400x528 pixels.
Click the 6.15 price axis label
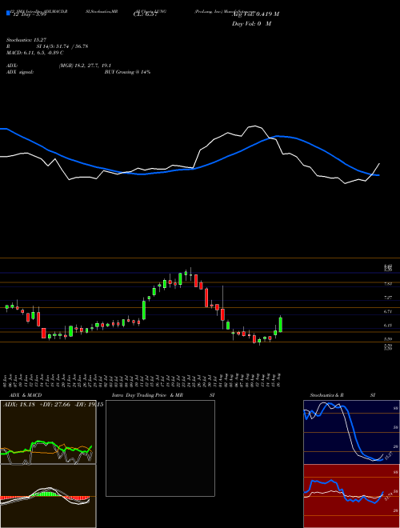click(x=388, y=326)
